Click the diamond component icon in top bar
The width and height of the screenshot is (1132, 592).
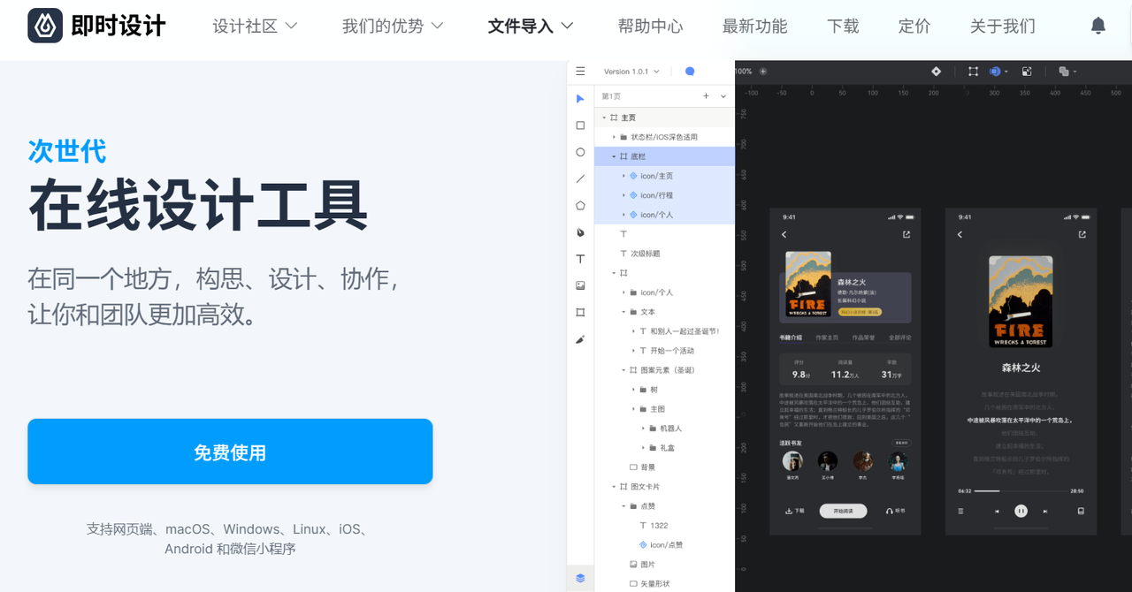pos(936,72)
